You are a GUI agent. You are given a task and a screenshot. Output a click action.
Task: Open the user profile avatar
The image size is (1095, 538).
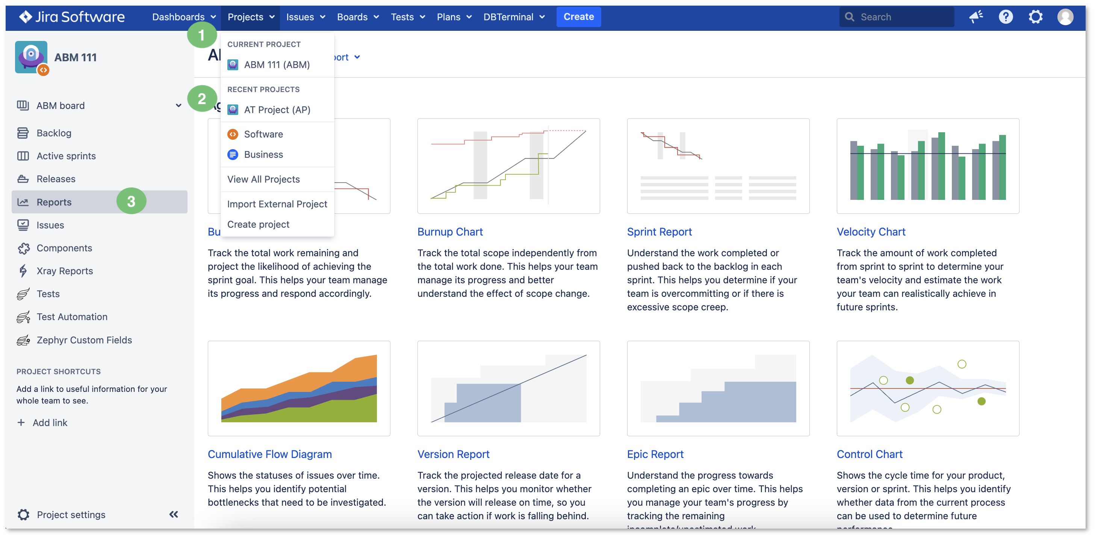1065,17
